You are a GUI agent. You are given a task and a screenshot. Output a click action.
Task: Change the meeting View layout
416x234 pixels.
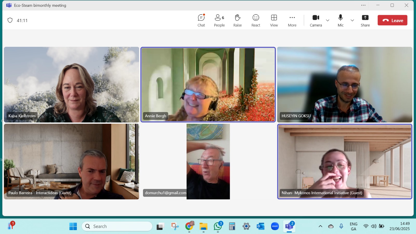pos(274,21)
